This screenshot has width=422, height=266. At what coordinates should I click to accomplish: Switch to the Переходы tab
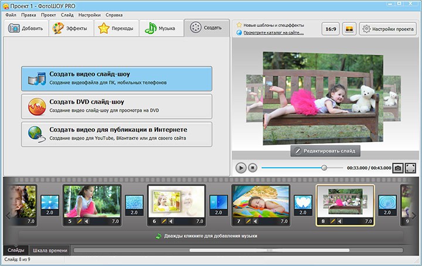click(116, 28)
